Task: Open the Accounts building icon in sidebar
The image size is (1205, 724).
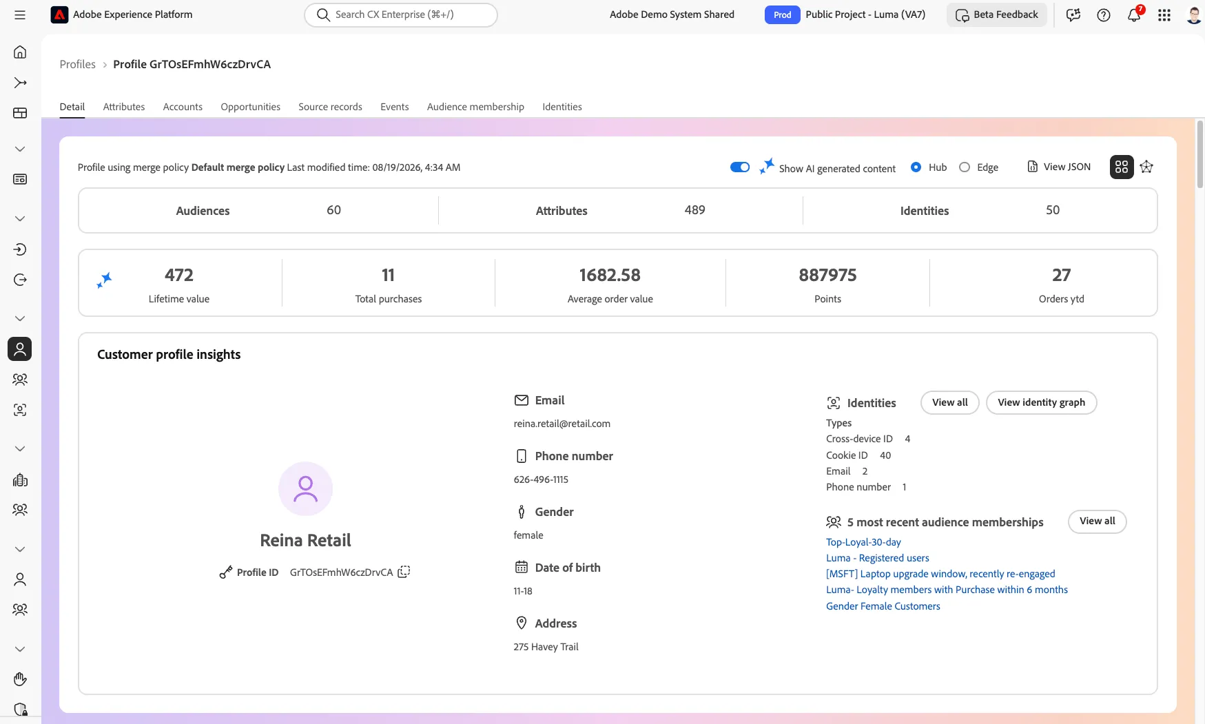Action: pyautogui.click(x=20, y=480)
